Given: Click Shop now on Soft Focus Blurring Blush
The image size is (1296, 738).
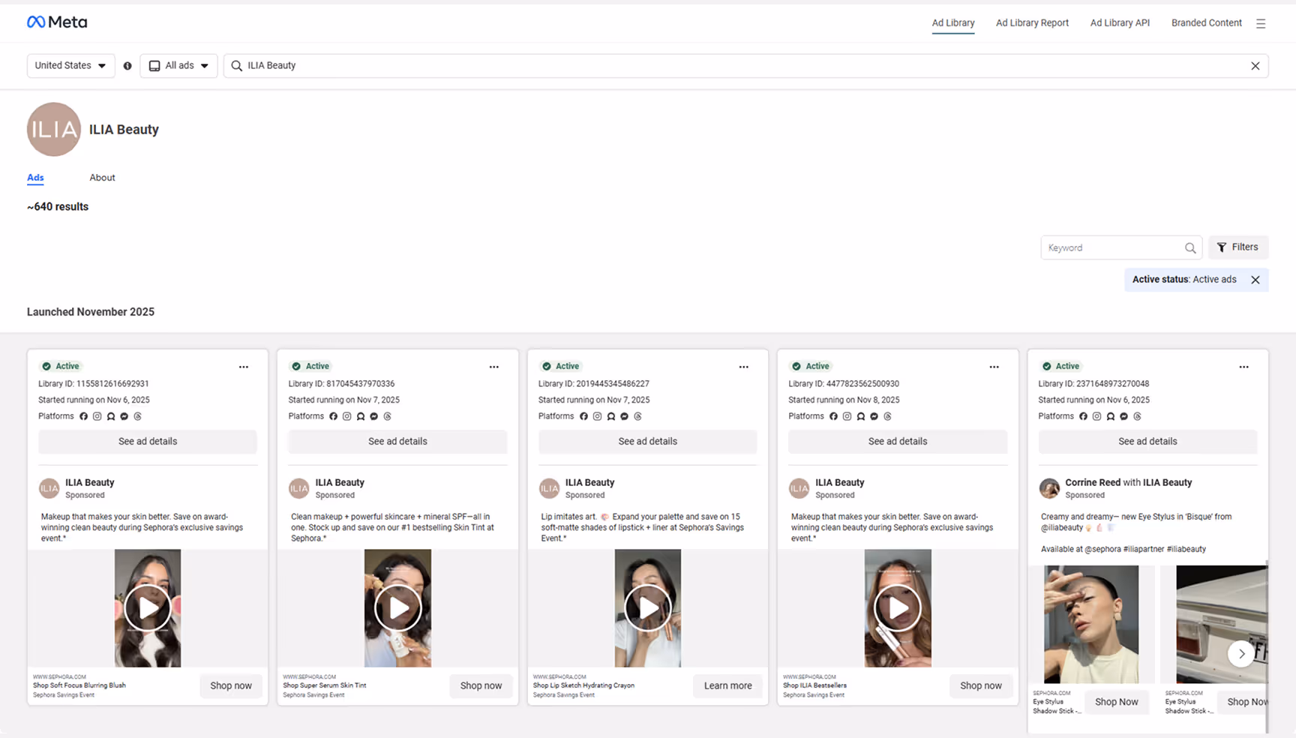Looking at the screenshot, I should click(231, 685).
